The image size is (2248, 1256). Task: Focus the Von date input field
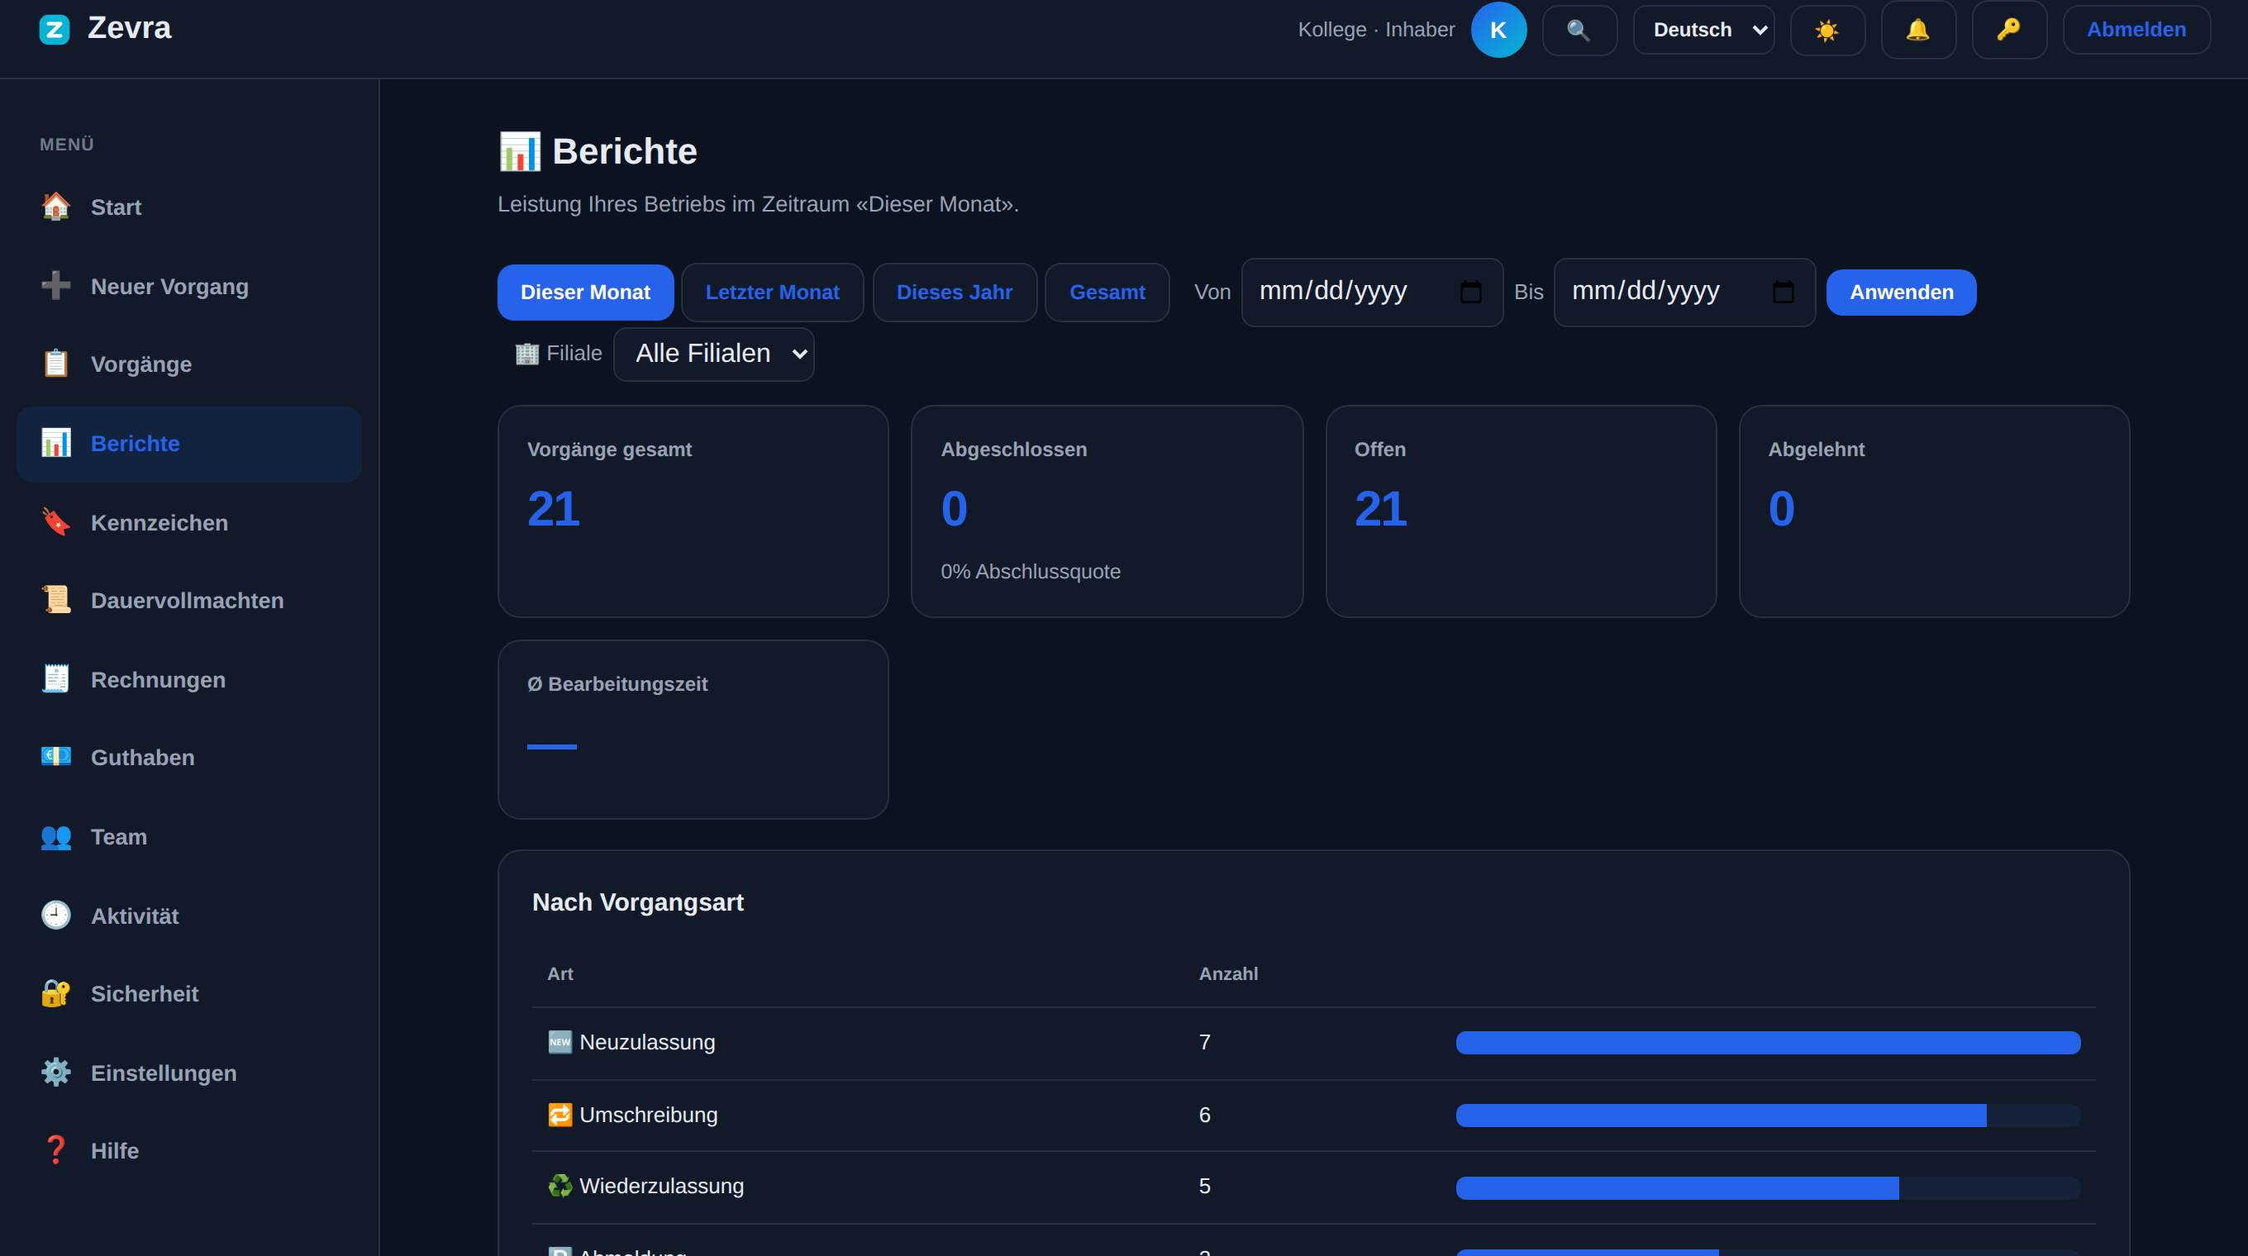pyautogui.click(x=1372, y=293)
